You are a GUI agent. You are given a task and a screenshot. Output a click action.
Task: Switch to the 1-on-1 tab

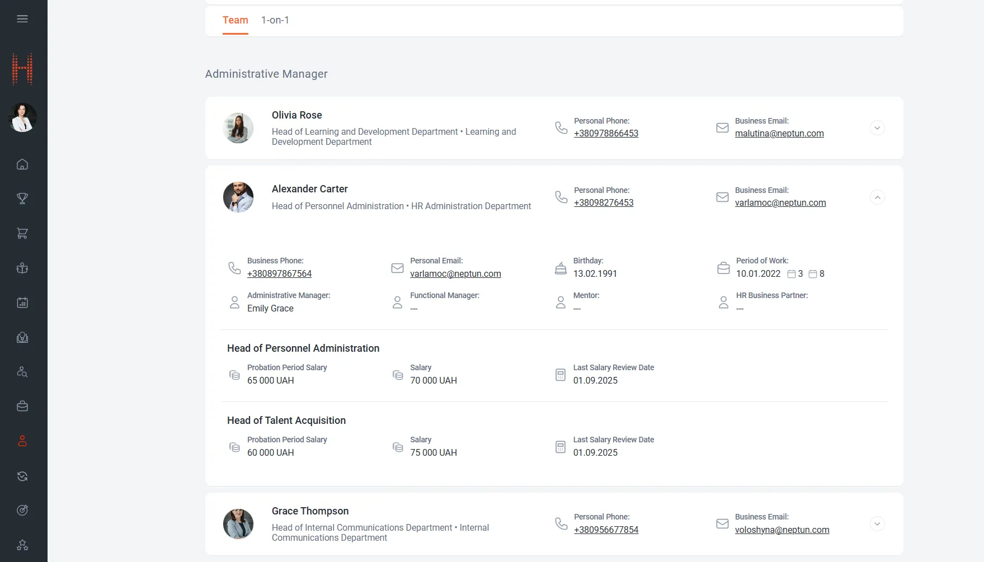[275, 21]
